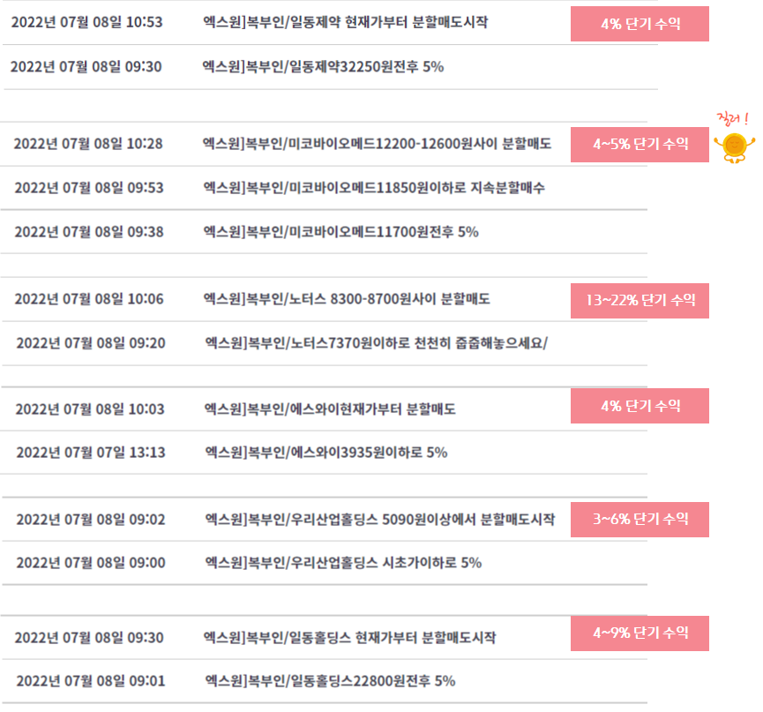Click the smiling sun mascot icon
Viewport: 763px width, 712px height.
[x=734, y=147]
